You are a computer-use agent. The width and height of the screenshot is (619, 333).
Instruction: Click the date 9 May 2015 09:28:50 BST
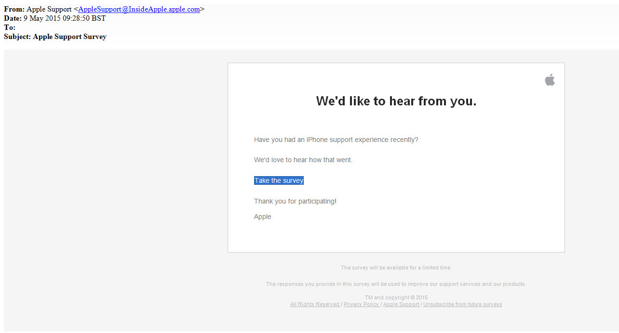[x=65, y=18]
